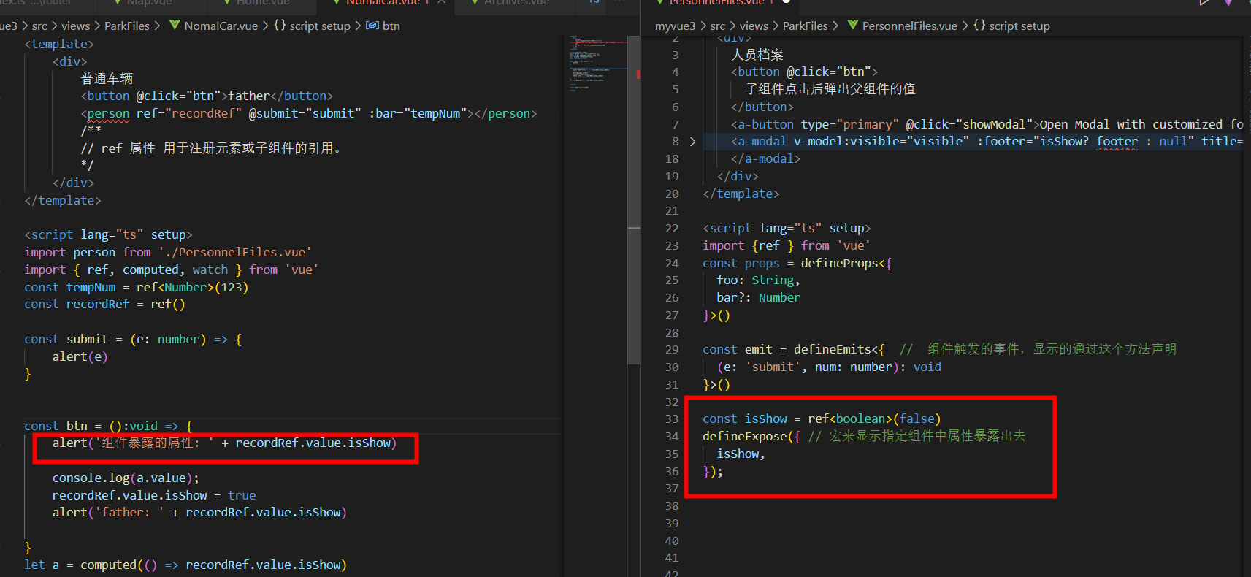Image resolution: width=1251 pixels, height=577 pixels.
Task: Click line number 33 in right editor
Action: tap(672, 419)
